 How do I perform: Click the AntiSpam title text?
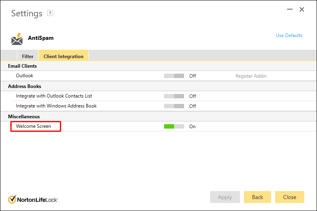[x=41, y=38]
